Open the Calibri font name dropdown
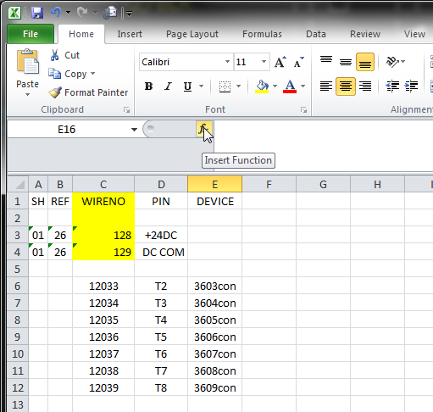This screenshot has width=433, height=412. coord(227,62)
